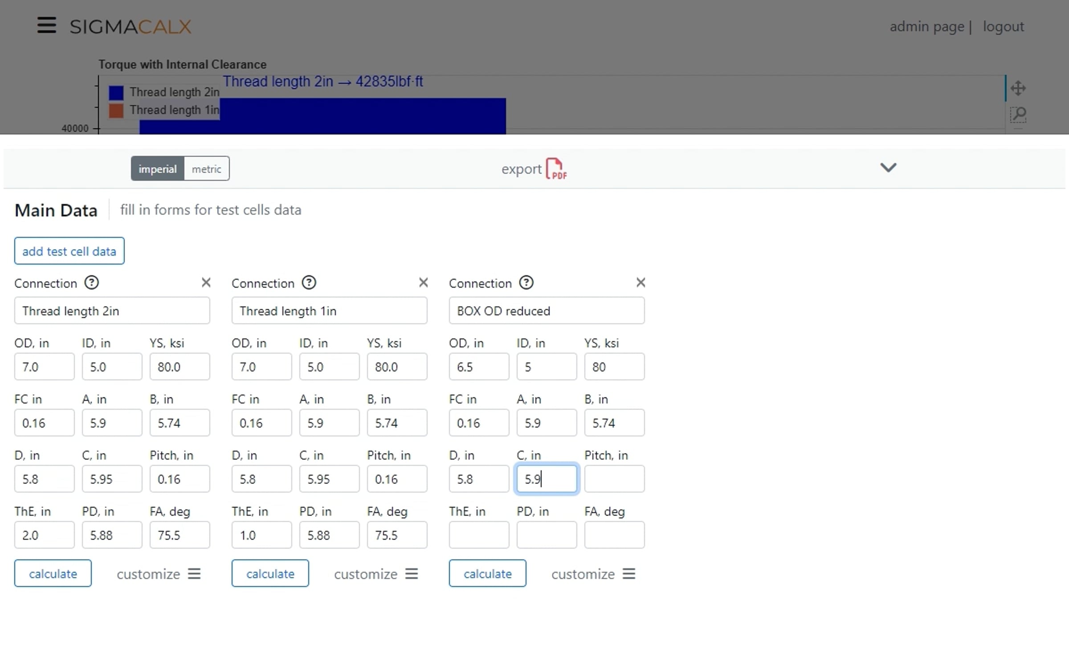Focus YS field showing 80 in BOX OD reduced
Viewport: 1069px width, 668px height.
coord(614,367)
